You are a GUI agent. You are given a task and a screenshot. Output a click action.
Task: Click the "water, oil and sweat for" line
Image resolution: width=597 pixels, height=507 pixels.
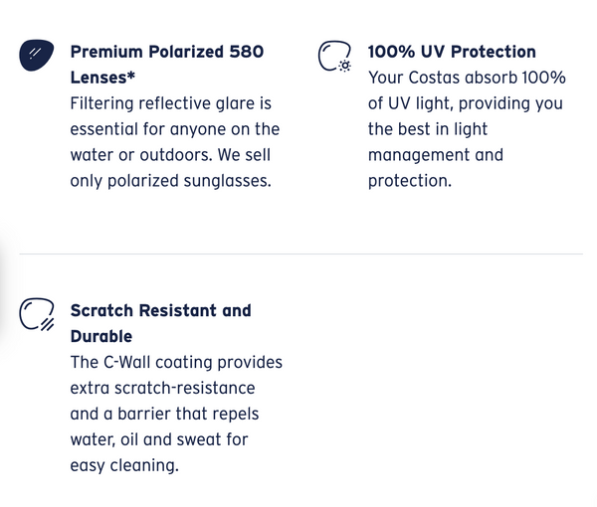click(158, 439)
